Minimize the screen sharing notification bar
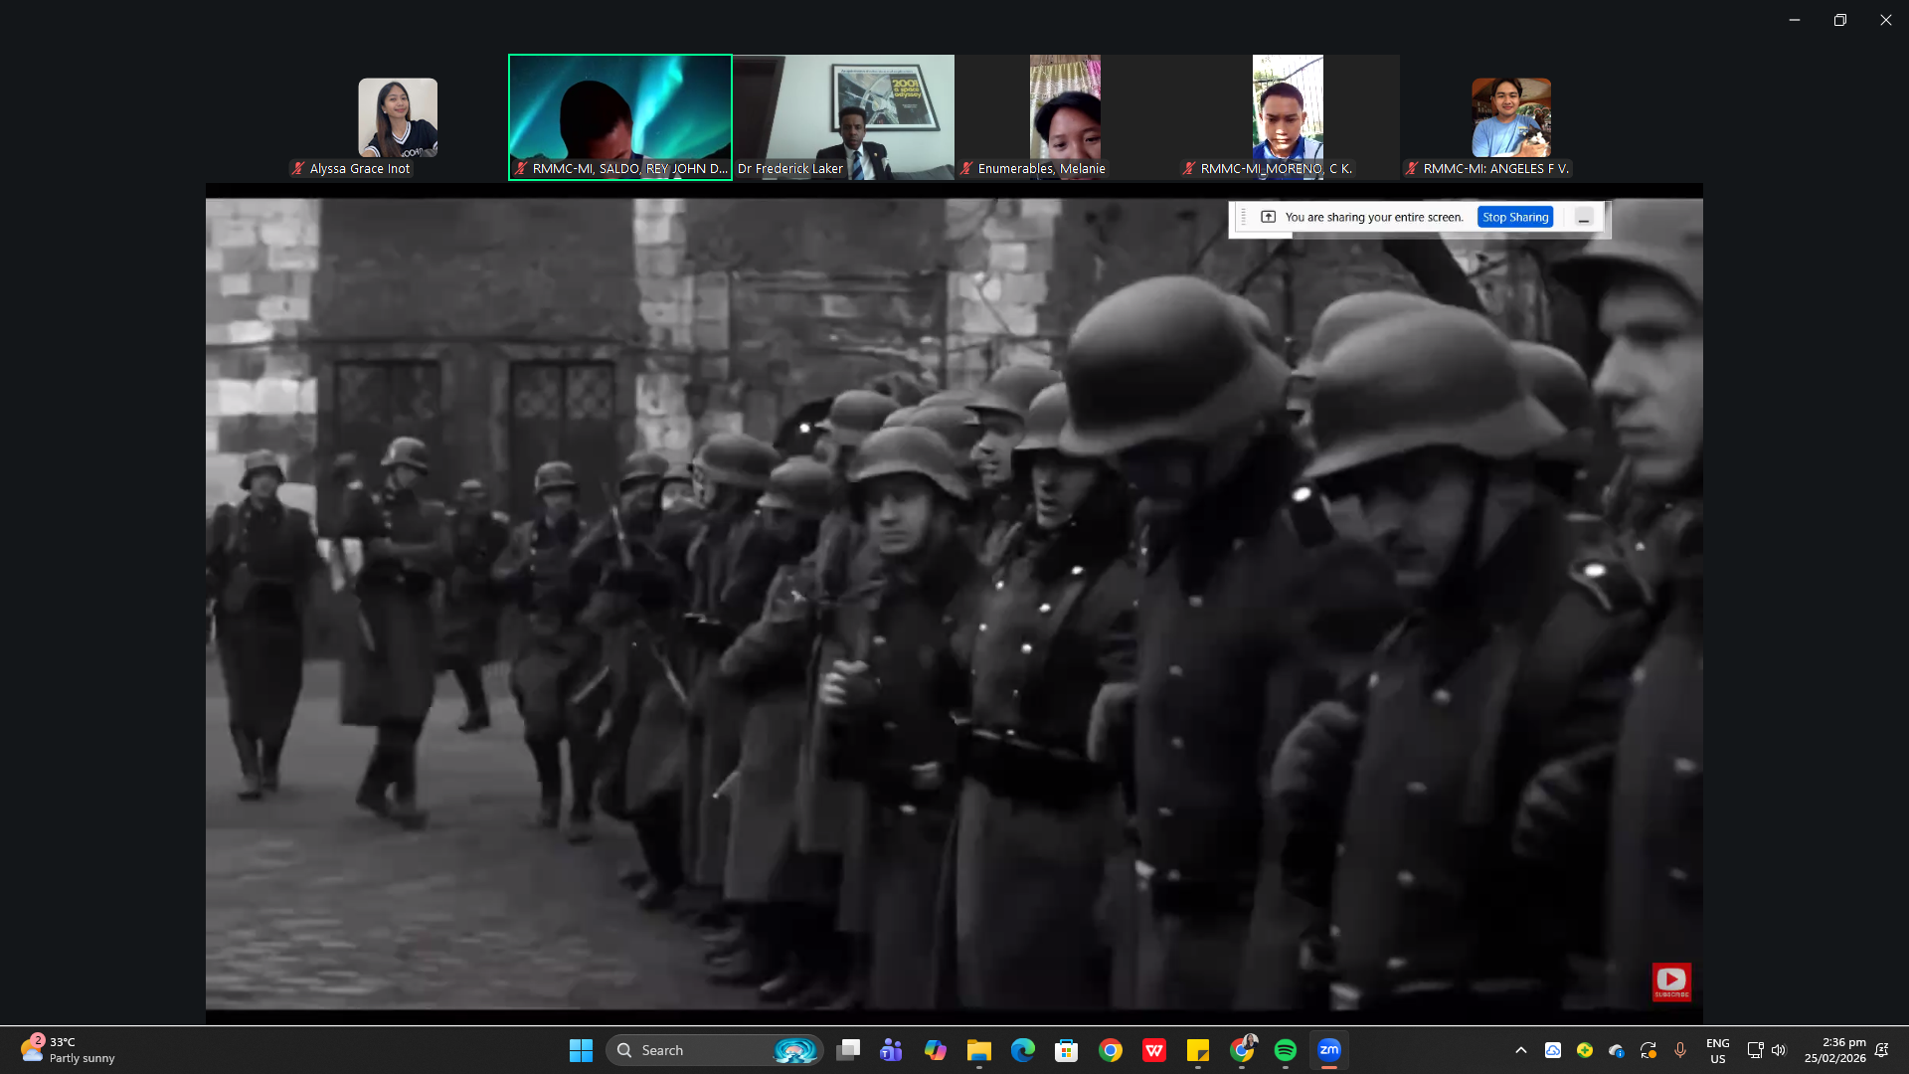Image resolution: width=1909 pixels, height=1074 pixels. [1584, 217]
